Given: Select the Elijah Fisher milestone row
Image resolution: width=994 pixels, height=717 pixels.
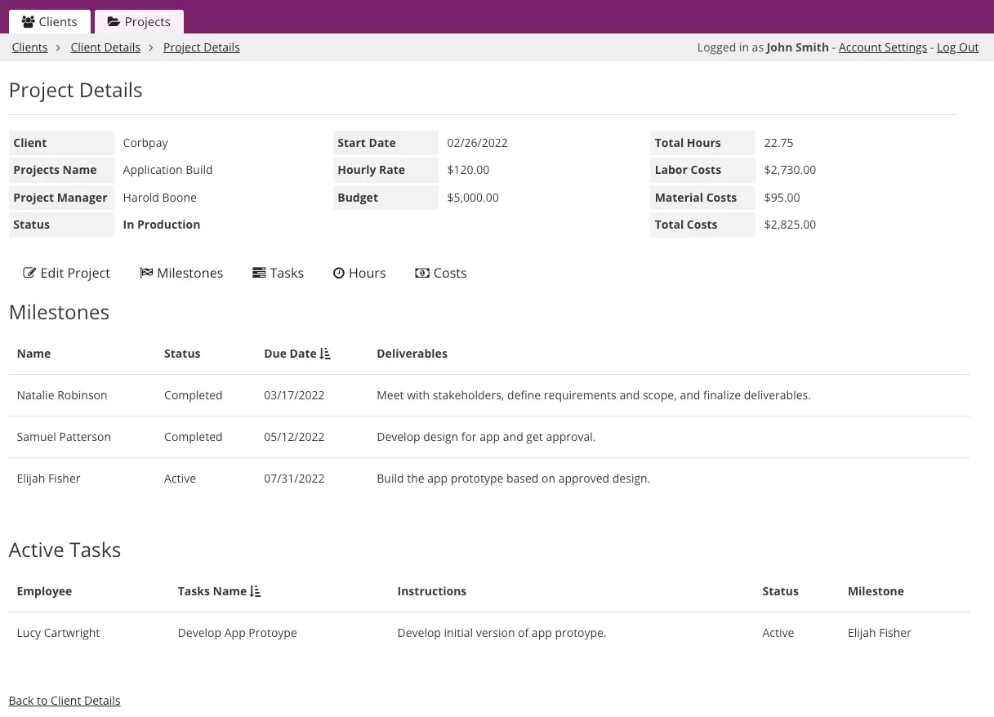Looking at the screenshot, I should tap(48, 478).
